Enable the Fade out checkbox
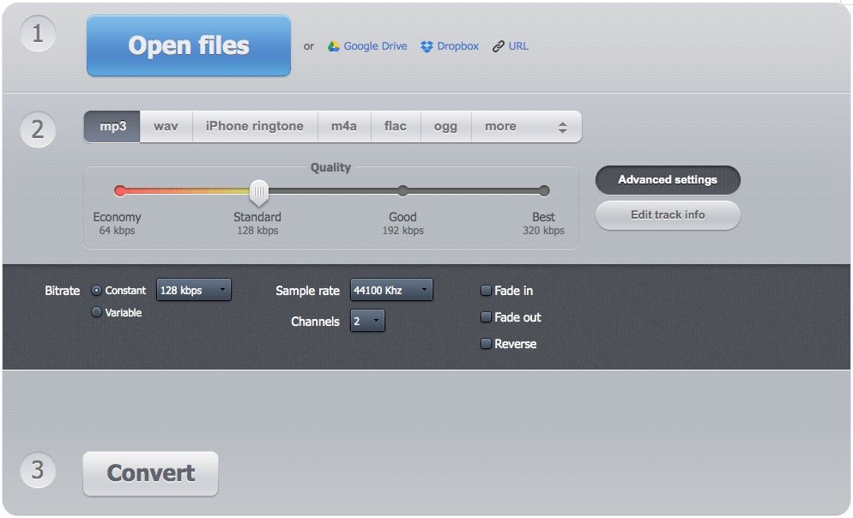This screenshot has width=853, height=518. (x=486, y=316)
